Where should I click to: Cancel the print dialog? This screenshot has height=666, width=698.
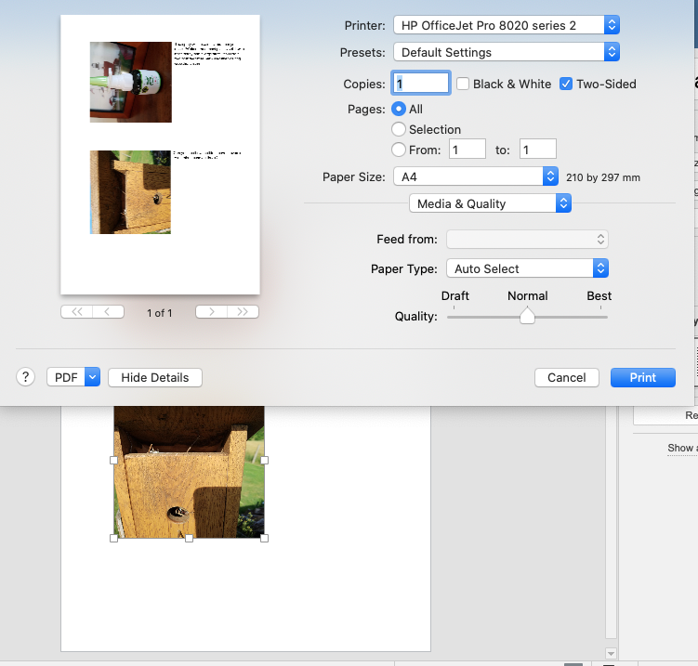pyautogui.click(x=567, y=377)
